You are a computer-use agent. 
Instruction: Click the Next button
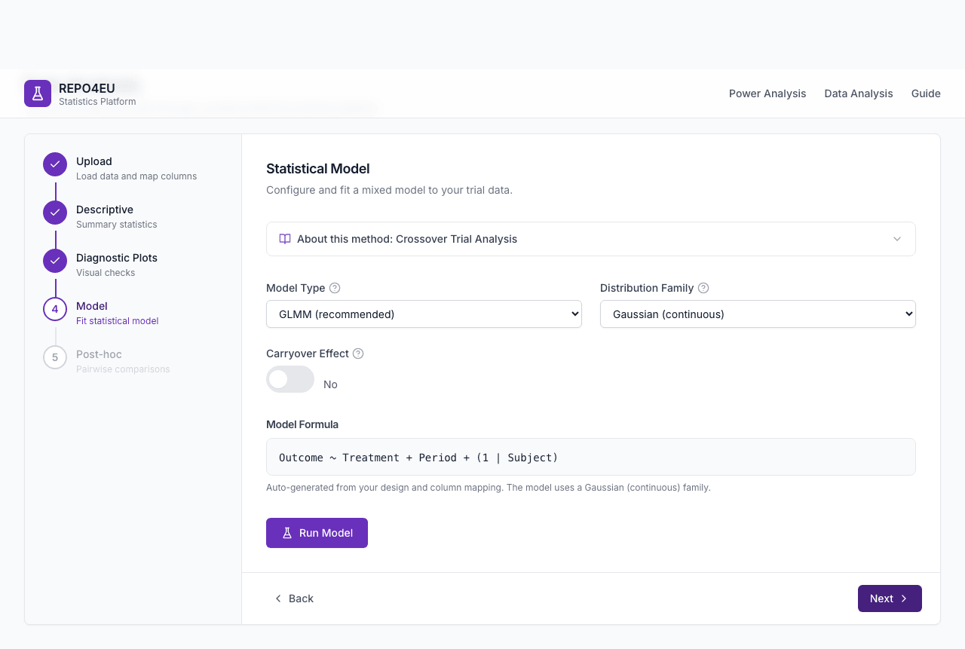click(x=890, y=598)
